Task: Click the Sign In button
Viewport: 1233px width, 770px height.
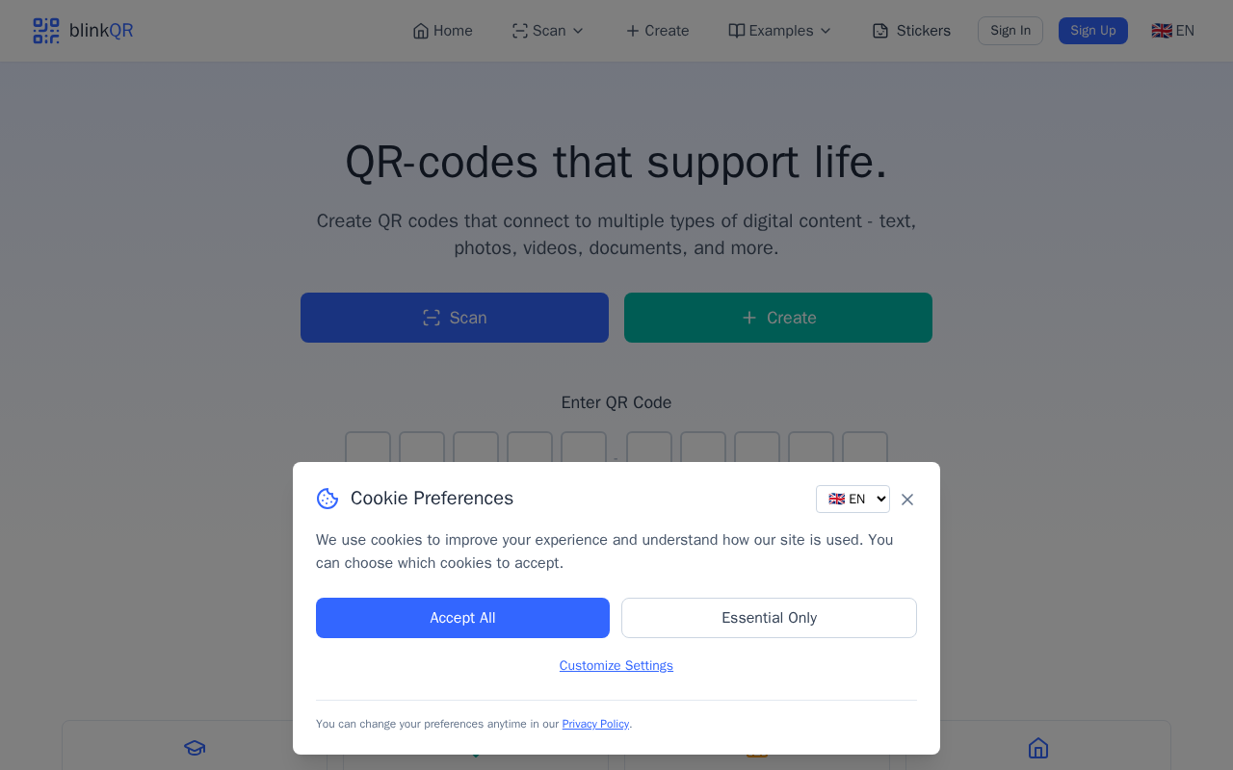Action: [1010, 31]
